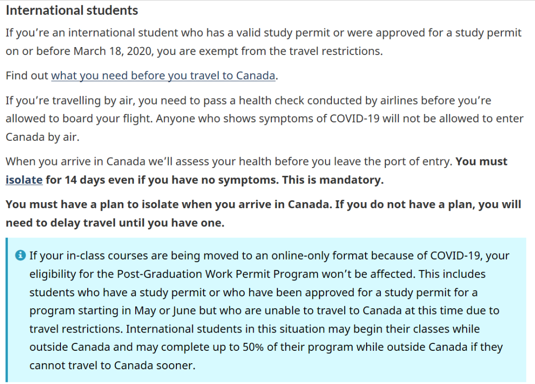Click the words "Find out" before the travel link

coord(27,76)
